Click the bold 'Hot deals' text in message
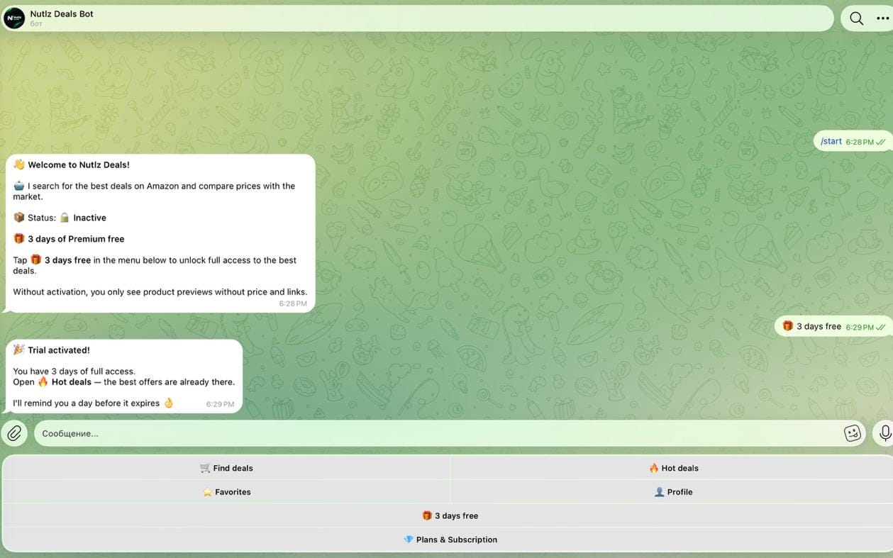The image size is (893, 558). (x=72, y=382)
